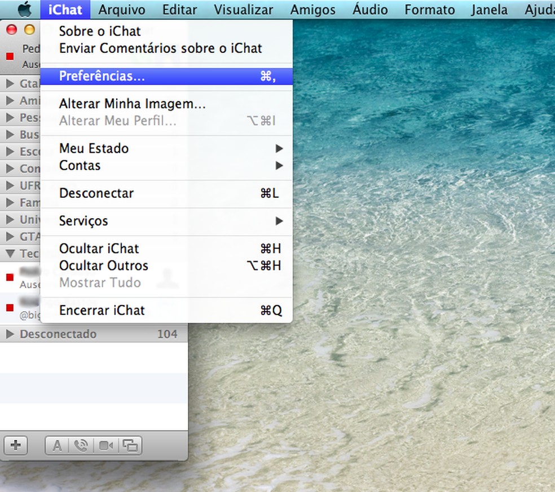The height and width of the screenshot is (492, 555).
Task: Choose Ocultar Outros
Action: click(x=166, y=265)
